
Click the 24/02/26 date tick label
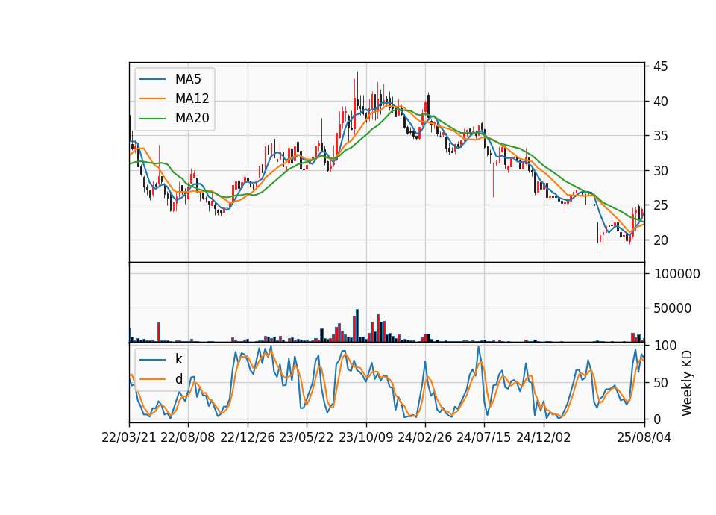pyautogui.click(x=424, y=437)
